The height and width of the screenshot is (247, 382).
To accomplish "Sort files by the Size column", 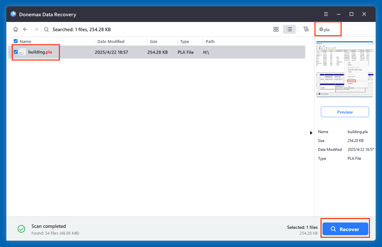I will point(153,41).
